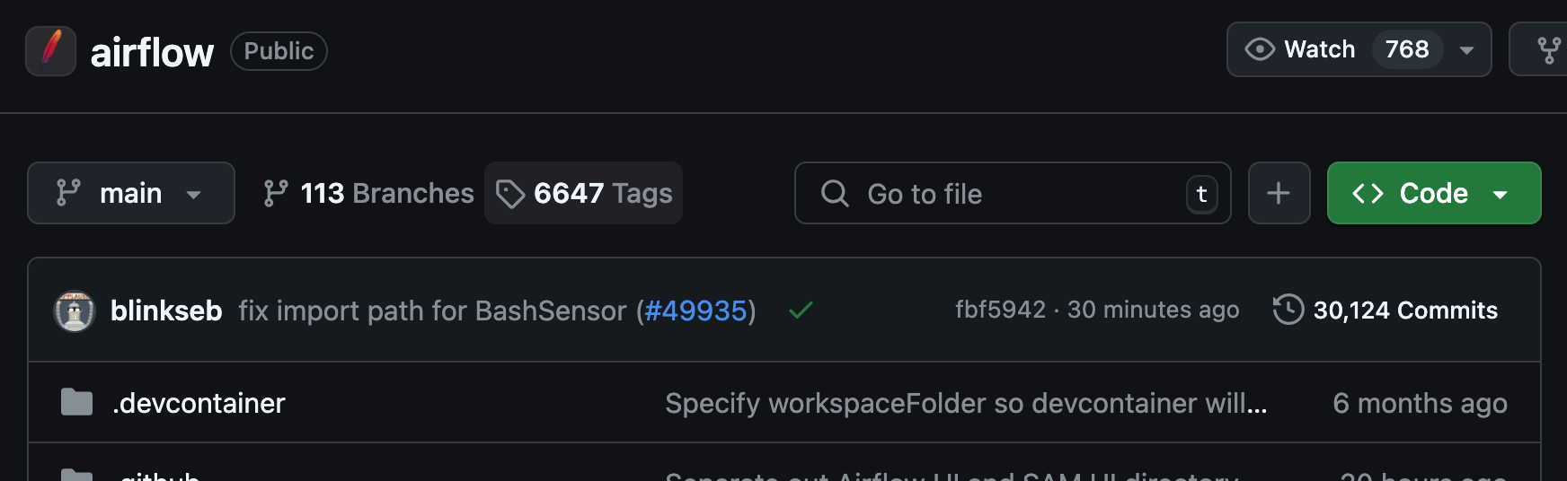Image resolution: width=1567 pixels, height=481 pixels.
Task: Click the fork icon at top right
Action: [x=1548, y=50]
